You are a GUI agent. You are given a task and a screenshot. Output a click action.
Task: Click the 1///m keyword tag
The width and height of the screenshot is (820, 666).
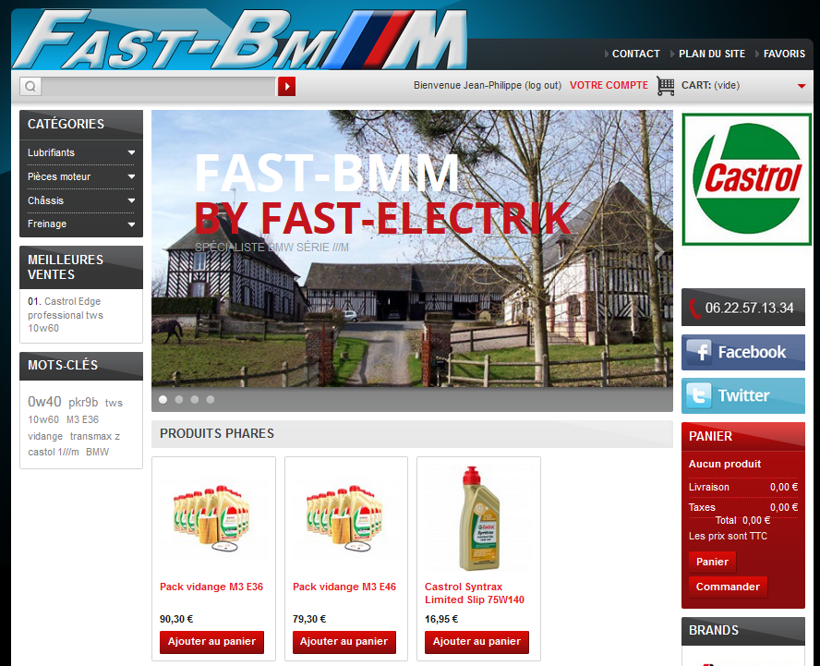pyautogui.click(x=68, y=452)
